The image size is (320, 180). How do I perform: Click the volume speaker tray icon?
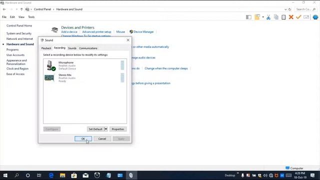tap(265, 175)
